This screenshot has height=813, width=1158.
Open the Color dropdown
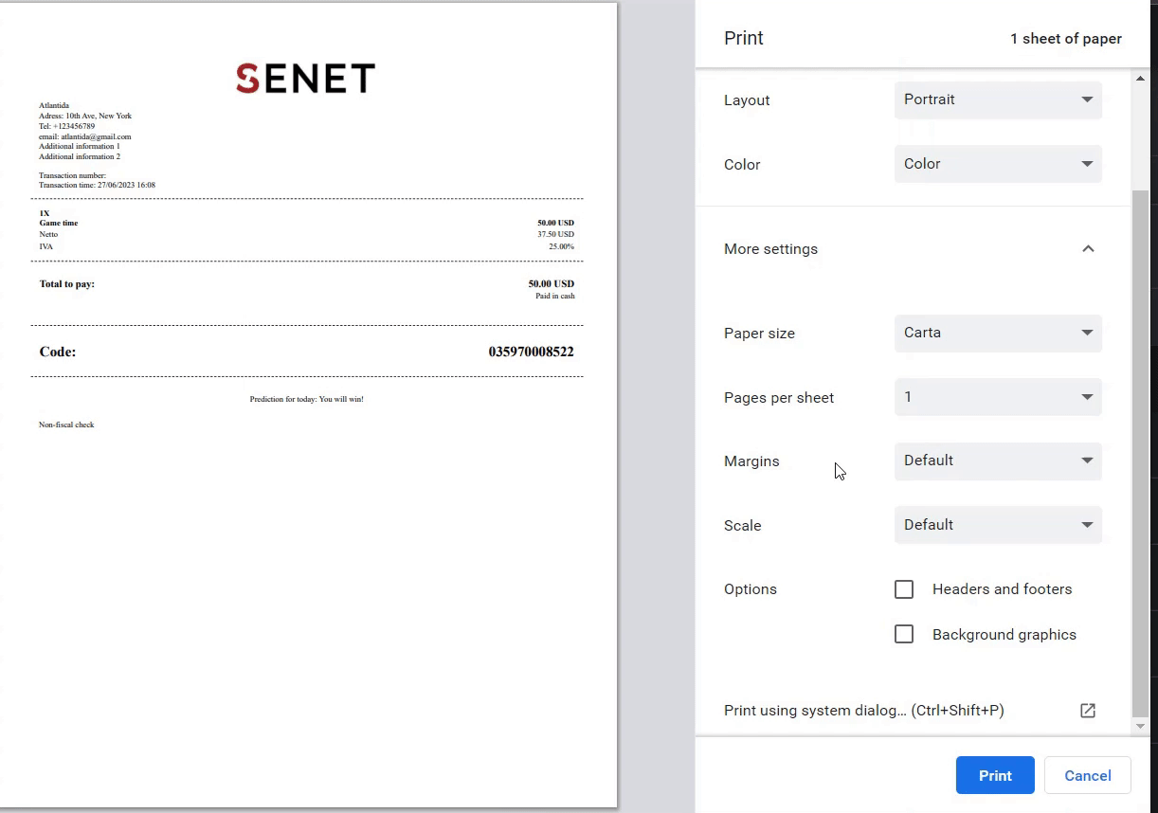coord(997,164)
